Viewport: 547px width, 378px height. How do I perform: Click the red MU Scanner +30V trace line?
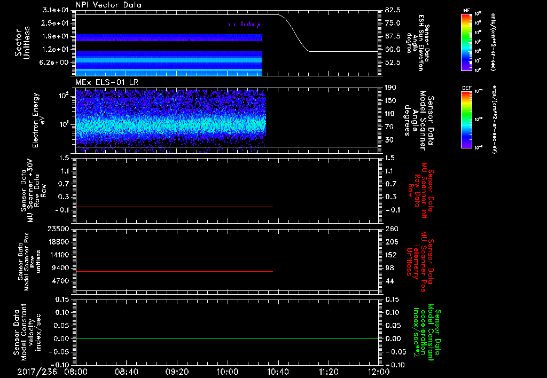pos(174,207)
